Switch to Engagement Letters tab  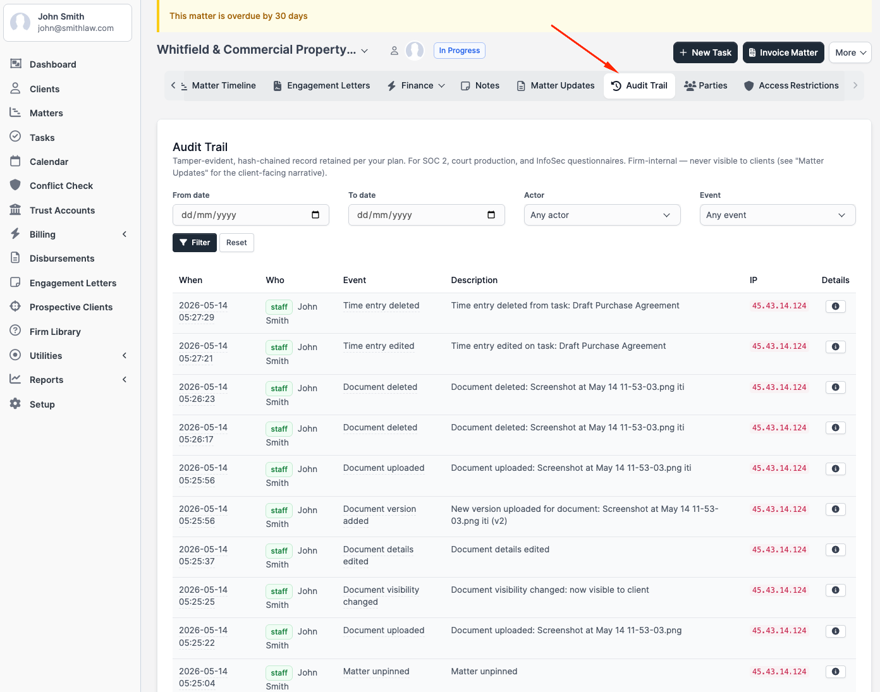click(x=322, y=85)
